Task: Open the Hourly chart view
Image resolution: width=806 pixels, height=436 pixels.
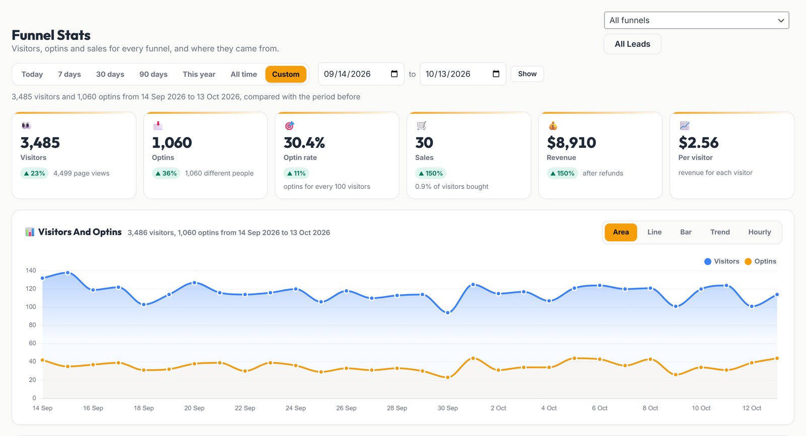Action: pyautogui.click(x=760, y=232)
